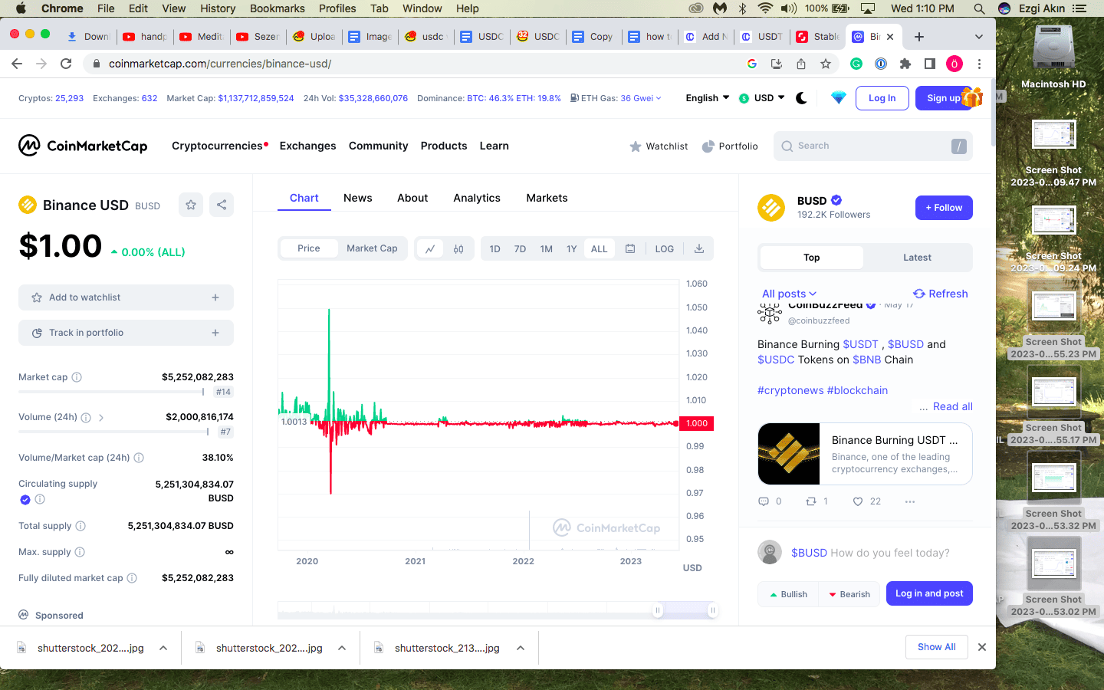This screenshot has width=1104, height=690.
Task: Set chart range to 1D
Action: pyautogui.click(x=495, y=249)
